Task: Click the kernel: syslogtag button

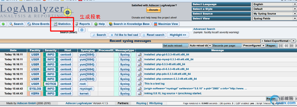Action: (84, 93)
